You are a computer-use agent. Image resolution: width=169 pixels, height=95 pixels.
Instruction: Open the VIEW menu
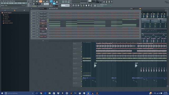coord(16,3)
